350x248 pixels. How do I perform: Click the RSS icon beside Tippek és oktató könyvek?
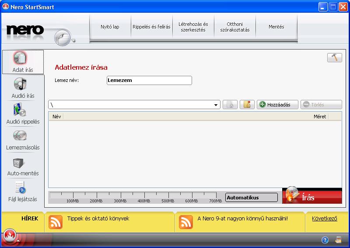coord(56,222)
